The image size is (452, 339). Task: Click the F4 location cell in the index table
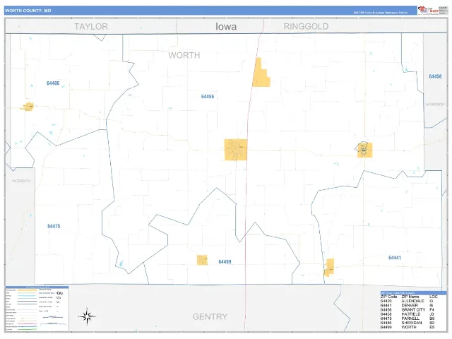[x=432, y=309]
